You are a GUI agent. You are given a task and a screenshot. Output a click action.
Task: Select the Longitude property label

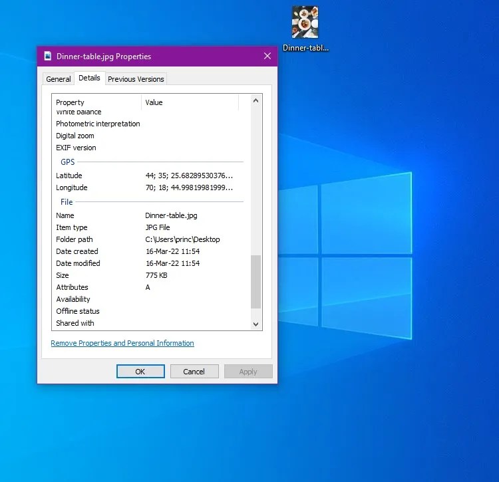point(72,187)
